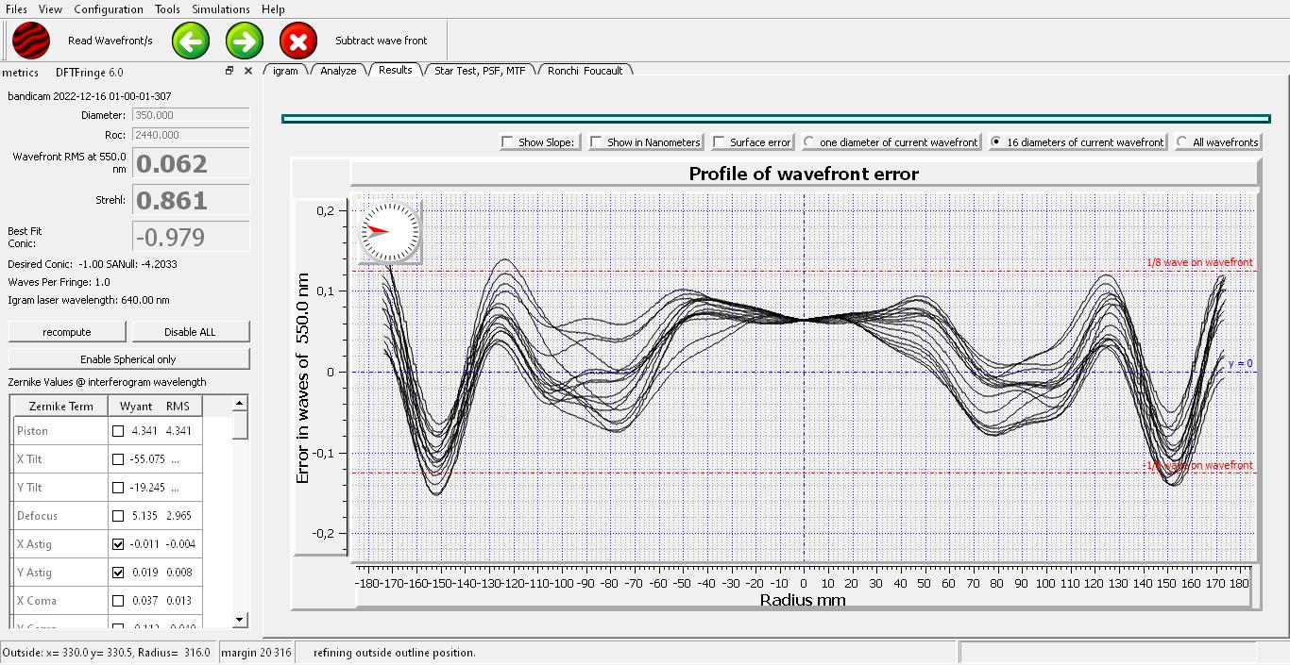Uncheck the X Astig Zernike term
1290x665 pixels.
tap(118, 544)
